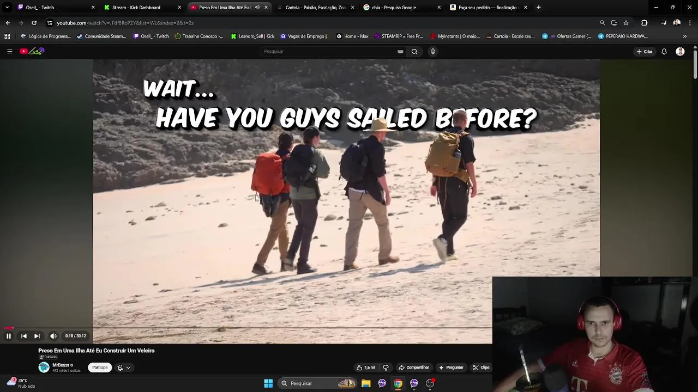Open the zoom magnifier icon in address bar

602,23
